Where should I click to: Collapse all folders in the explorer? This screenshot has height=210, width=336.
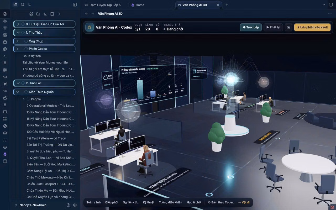tap(59, 14)
